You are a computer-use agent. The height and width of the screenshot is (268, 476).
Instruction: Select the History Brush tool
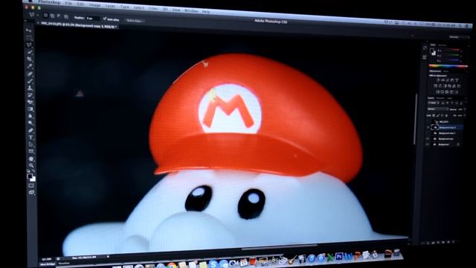point(30,95)
